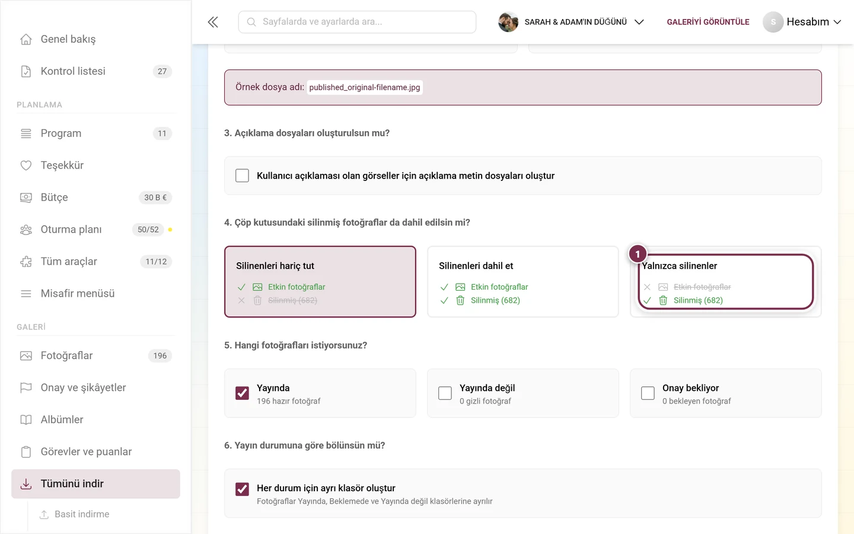
Task: Check the Yayında değil checkbox
Action: coord(445,393)
